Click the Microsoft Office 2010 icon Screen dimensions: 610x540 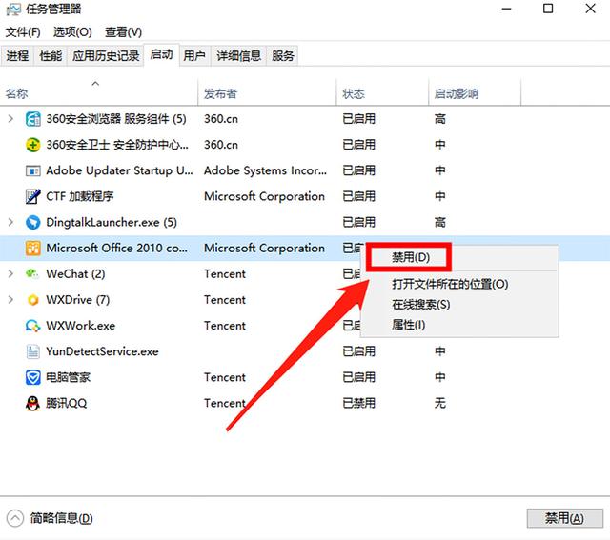32,248
